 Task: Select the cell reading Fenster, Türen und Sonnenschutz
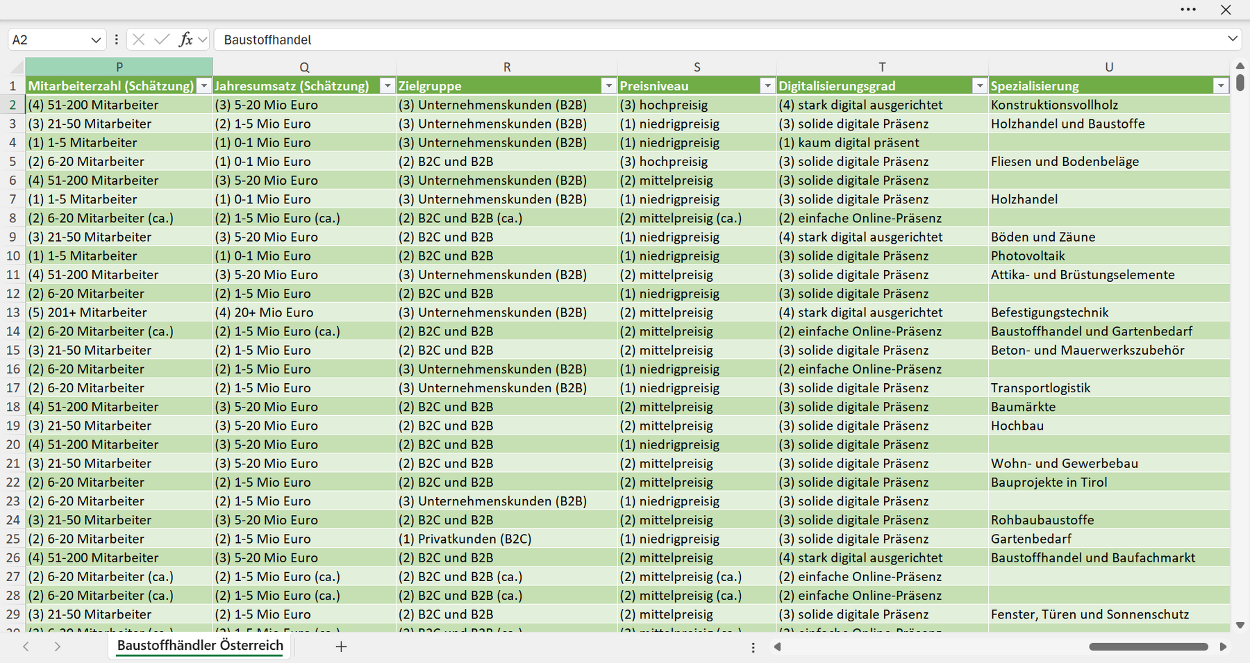[x=1109, y=614]
